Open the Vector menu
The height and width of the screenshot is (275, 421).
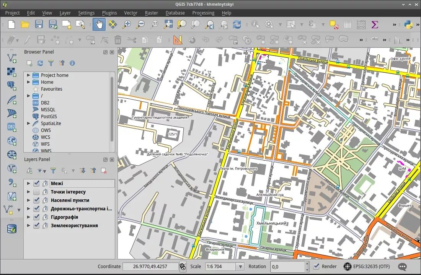[x=131, y=13]
